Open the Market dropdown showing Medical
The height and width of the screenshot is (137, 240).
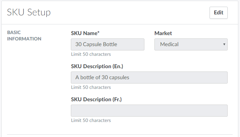pos(191,44)
